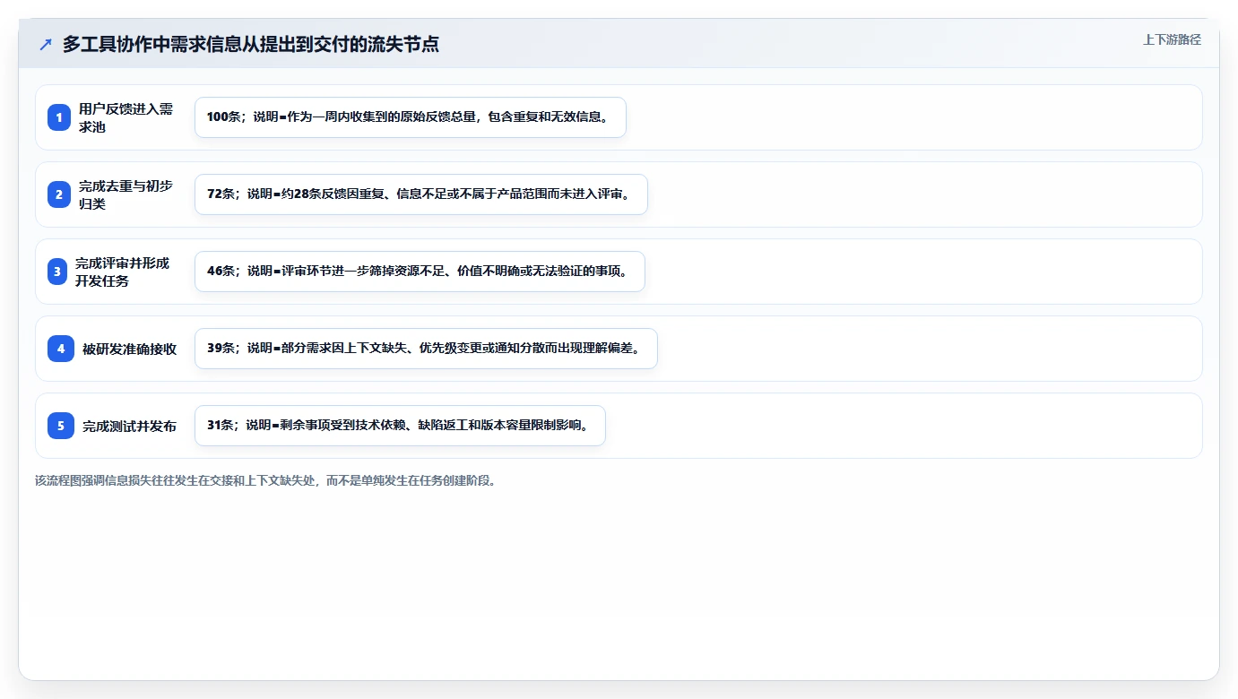Click the 100条 description box
The height and width of the screenshot is (699, 1238).
tap(411, 117)
